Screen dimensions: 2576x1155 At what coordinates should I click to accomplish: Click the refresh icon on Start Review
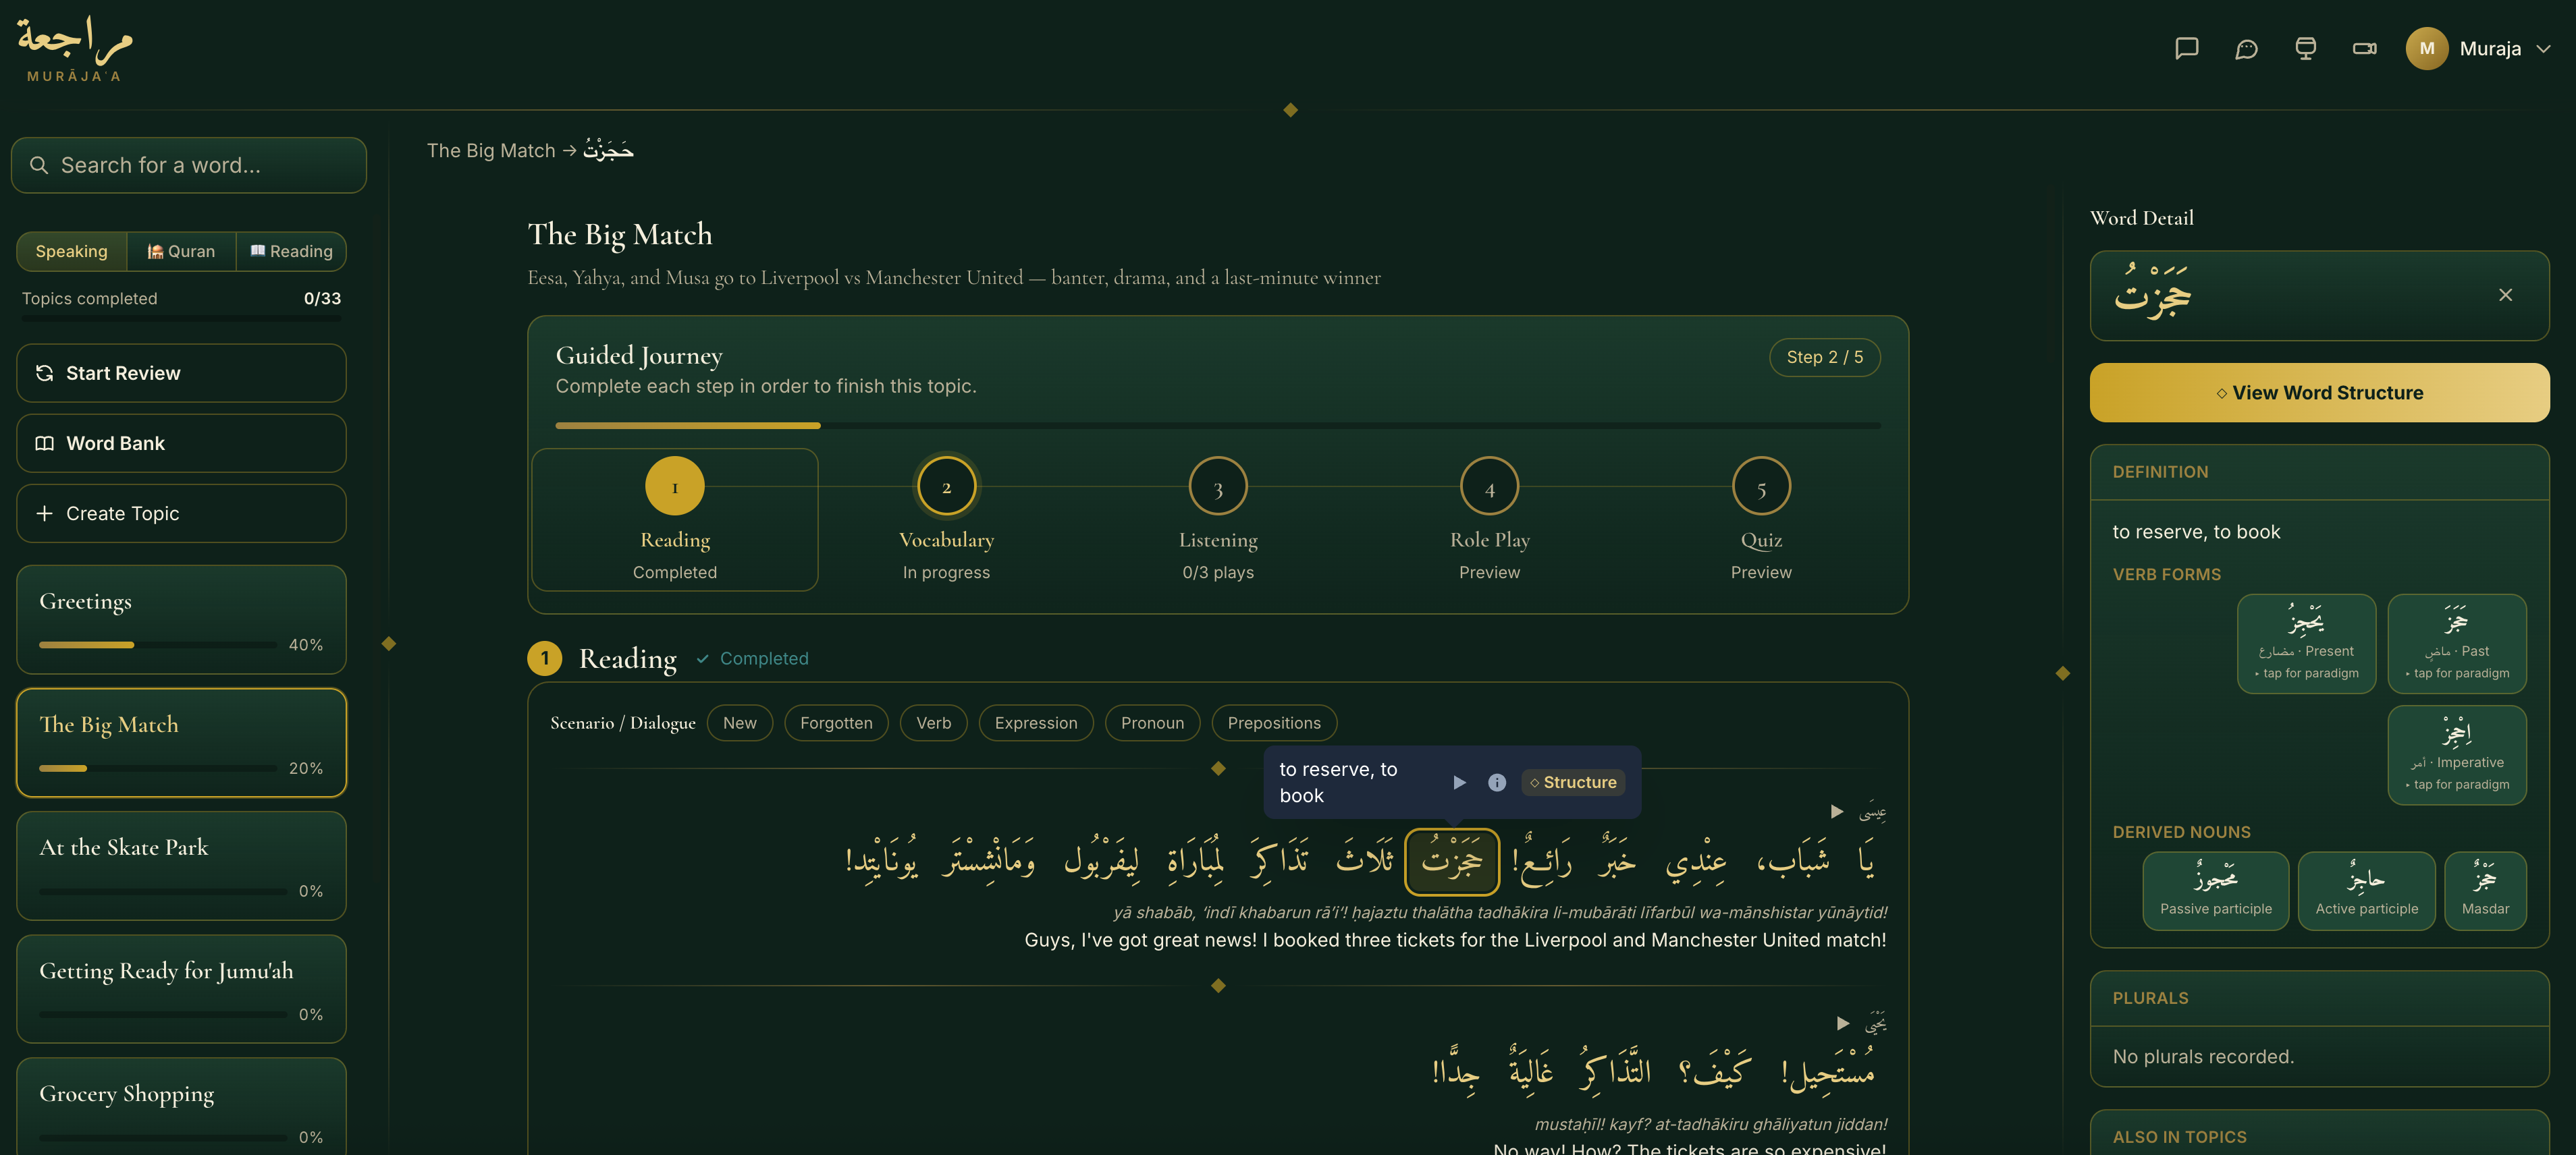[x=45, y=372]
